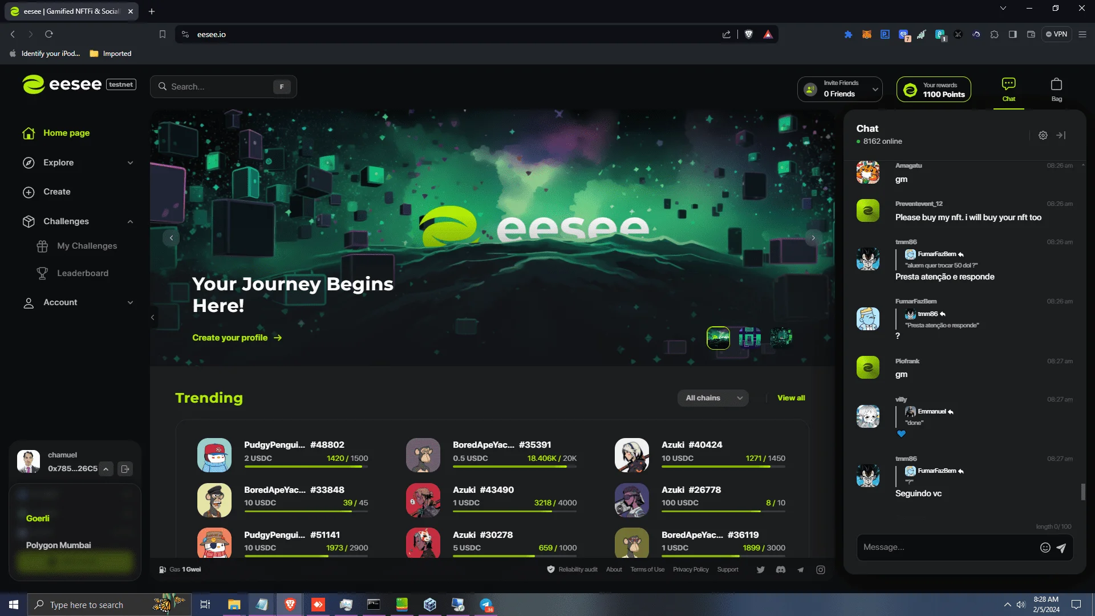
Task: Open eesee Discord link in footer
Action: 780,569
